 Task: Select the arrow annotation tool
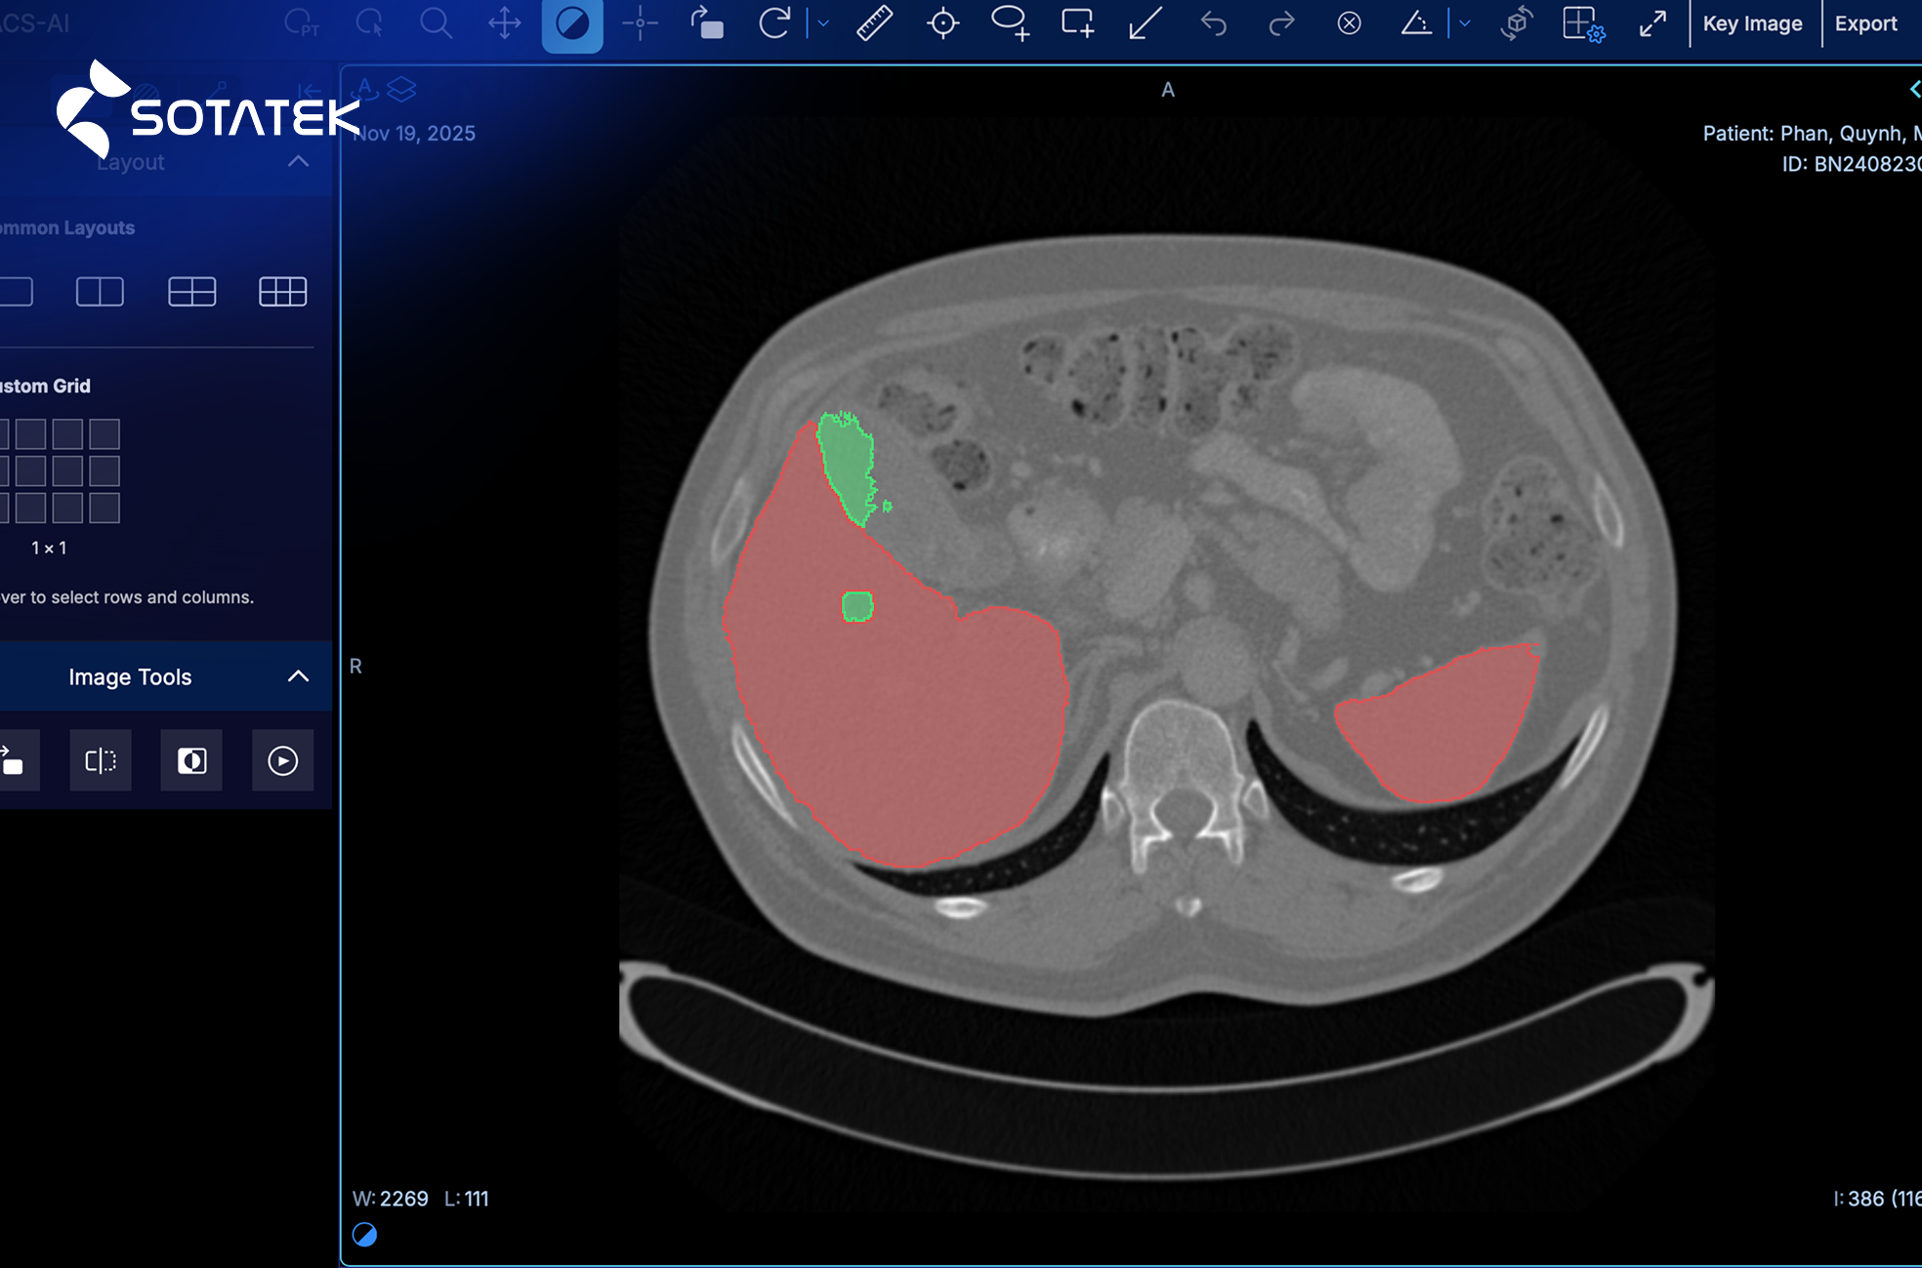1145,23
